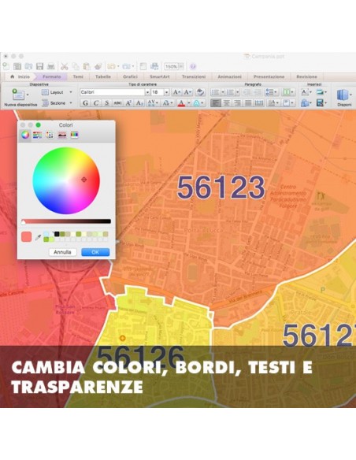This screenshot has height=460, width=356.
Task: Switch to color palettes picker mode
Action: click(x=50, y=135)
